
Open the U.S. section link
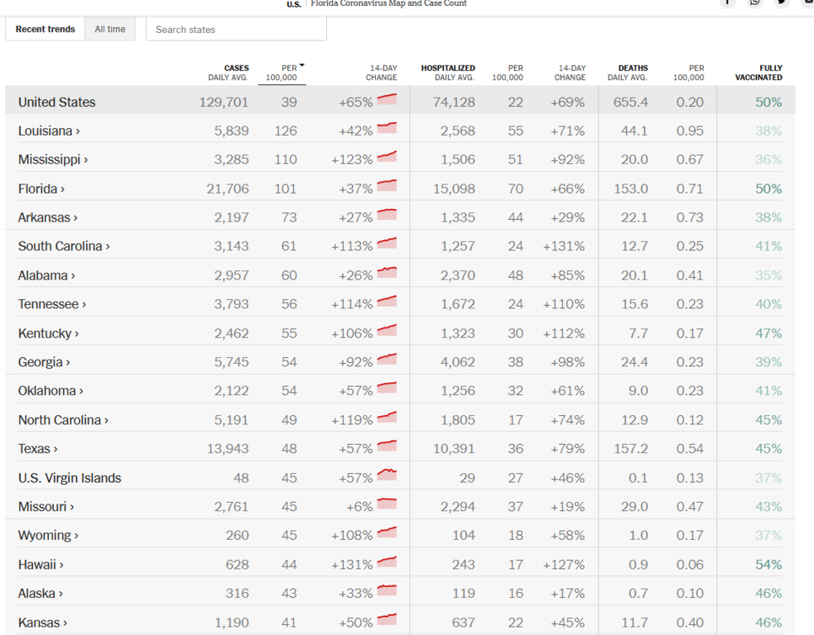click(294, 4)
